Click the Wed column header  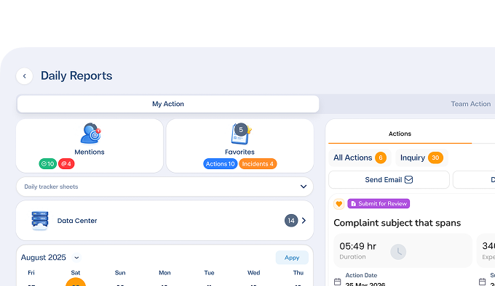tap(253, 273)
